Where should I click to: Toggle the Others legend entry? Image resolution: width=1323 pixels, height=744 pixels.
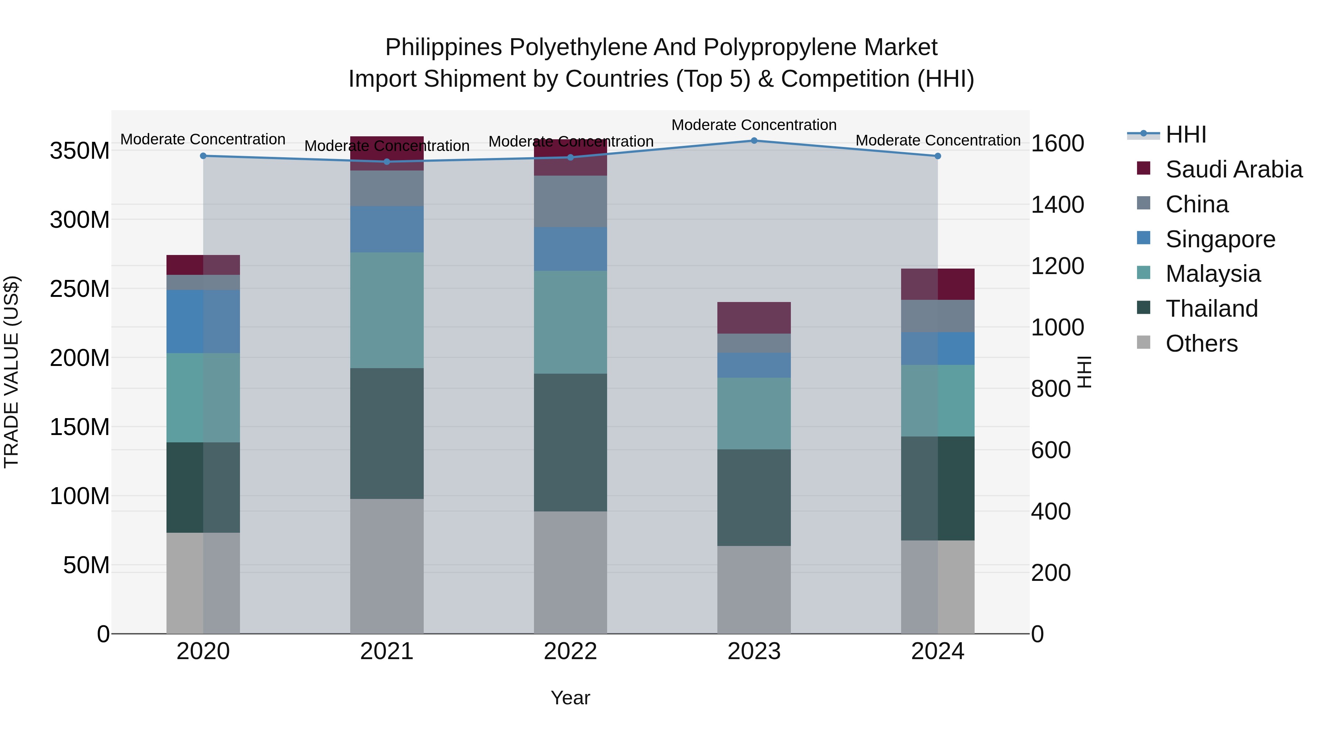[1187, 344]
